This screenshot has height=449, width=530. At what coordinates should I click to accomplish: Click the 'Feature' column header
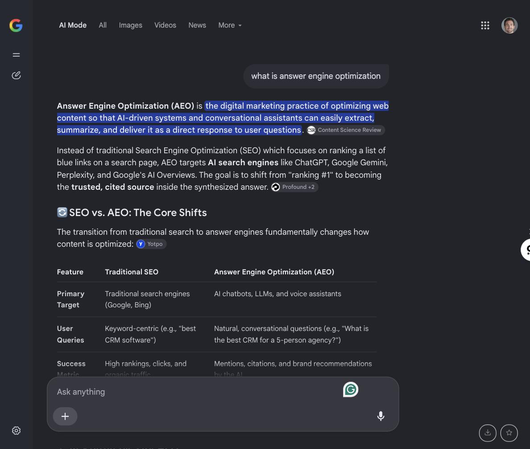tap(70, 272)
